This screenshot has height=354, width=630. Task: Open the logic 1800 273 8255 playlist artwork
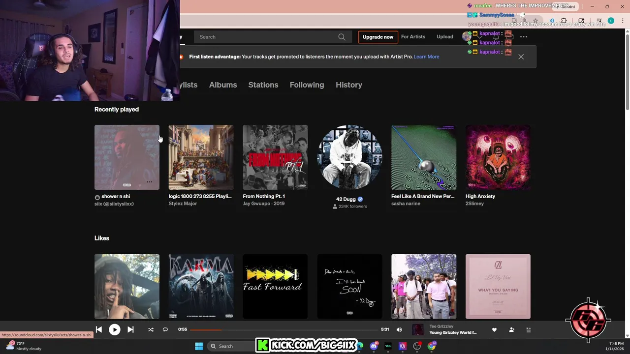click(201, 157)
